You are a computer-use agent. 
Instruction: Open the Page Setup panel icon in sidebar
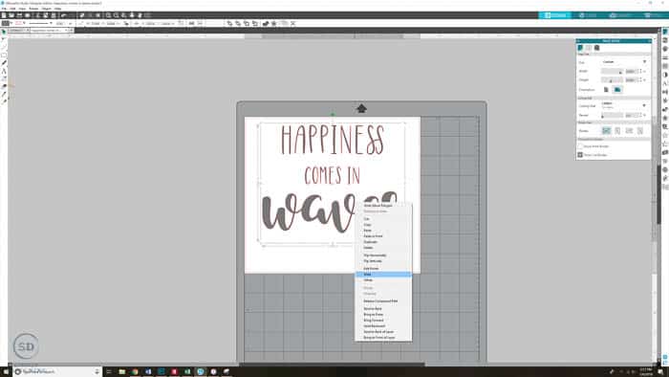(x=665, y=32)
